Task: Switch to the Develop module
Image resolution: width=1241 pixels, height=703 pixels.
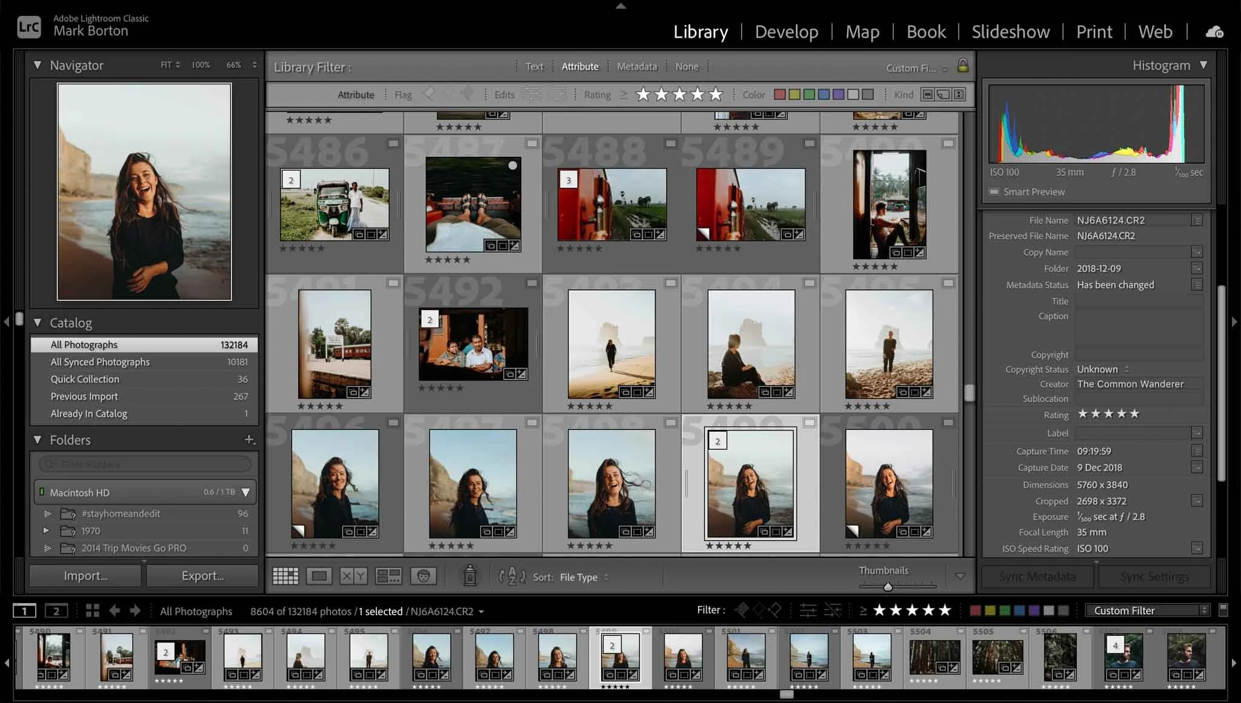Action: 786,31
